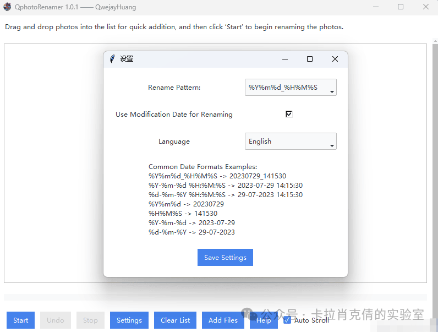The width and height of the screenshot is (438, 332).
Task: Open the Rename Pattern dropdown
Action: pos(290,88)
